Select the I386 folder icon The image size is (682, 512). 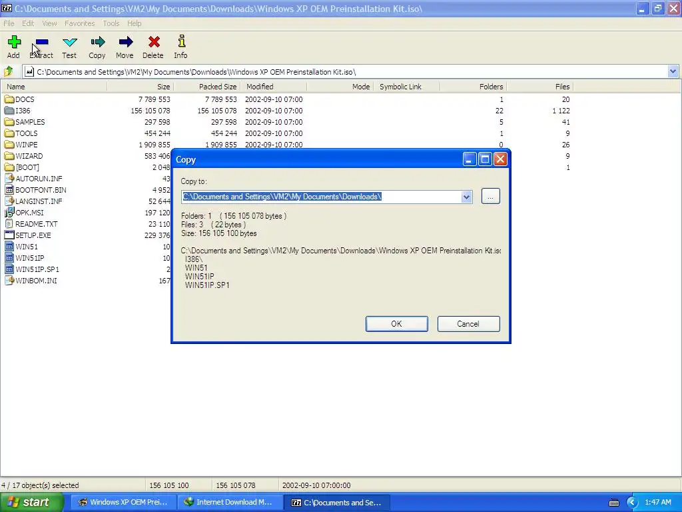pyautogui.click(x=9, y=111)
